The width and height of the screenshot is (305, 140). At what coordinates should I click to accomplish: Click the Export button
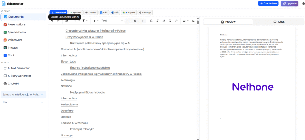pyautogui.click(x=129, y=13)
